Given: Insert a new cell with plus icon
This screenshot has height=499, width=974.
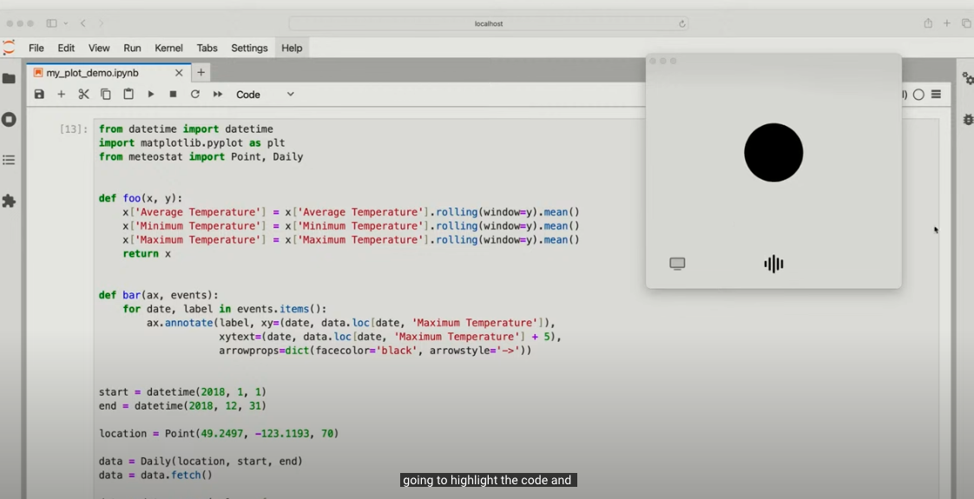Looking at the screenshot, I should [x=62, y=95].
